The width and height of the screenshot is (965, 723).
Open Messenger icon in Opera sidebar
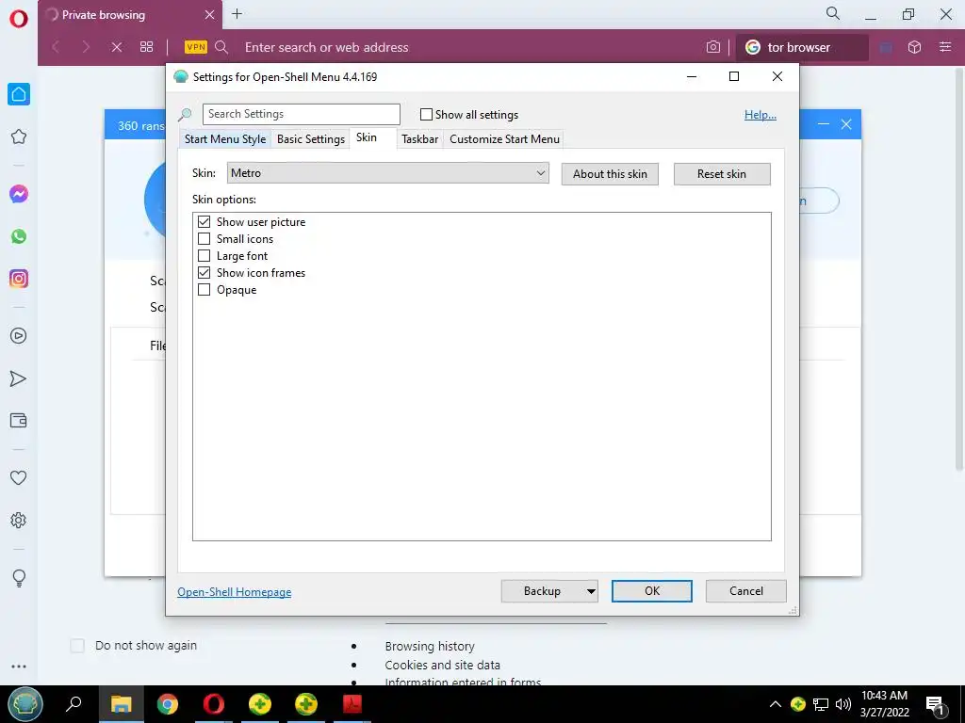coord(19,194)
